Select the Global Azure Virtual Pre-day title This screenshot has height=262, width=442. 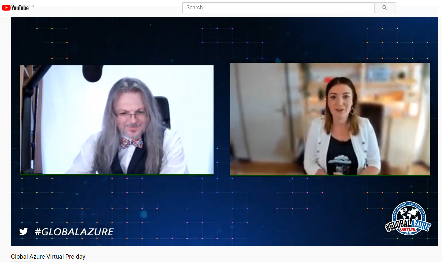[48, 256]
